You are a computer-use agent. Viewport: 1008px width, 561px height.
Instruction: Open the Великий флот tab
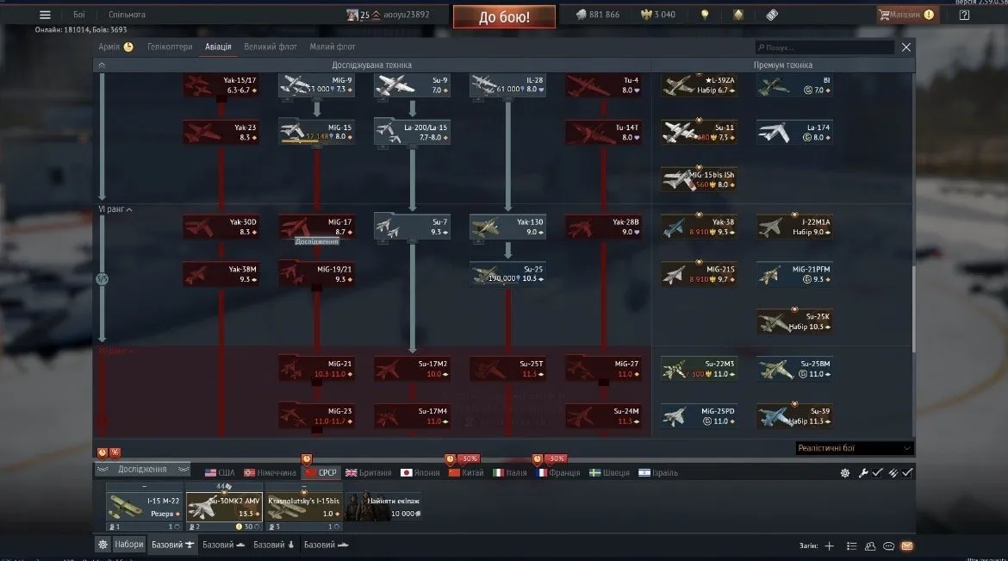[x=270, y=47]
